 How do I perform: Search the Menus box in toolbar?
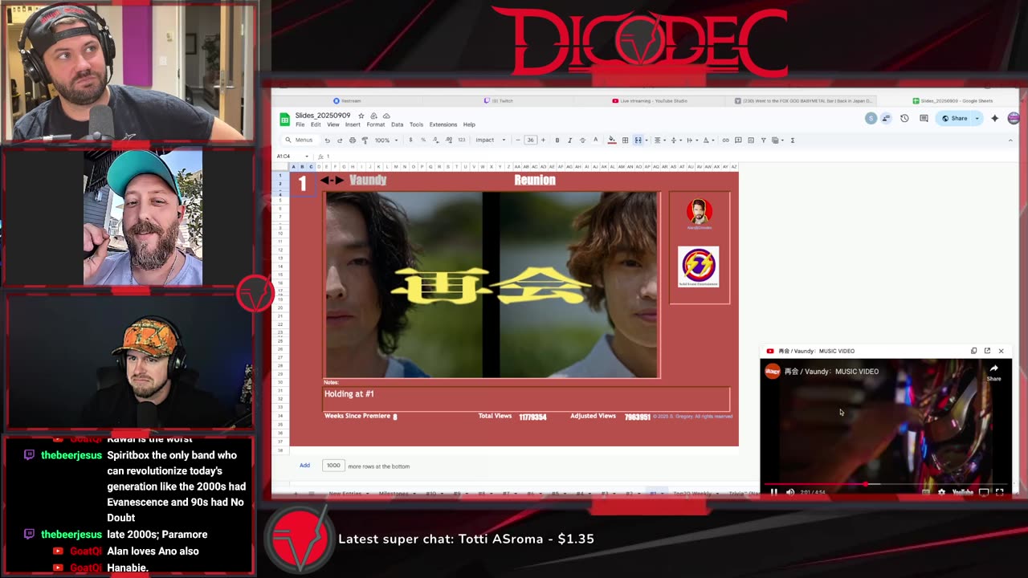300,140
